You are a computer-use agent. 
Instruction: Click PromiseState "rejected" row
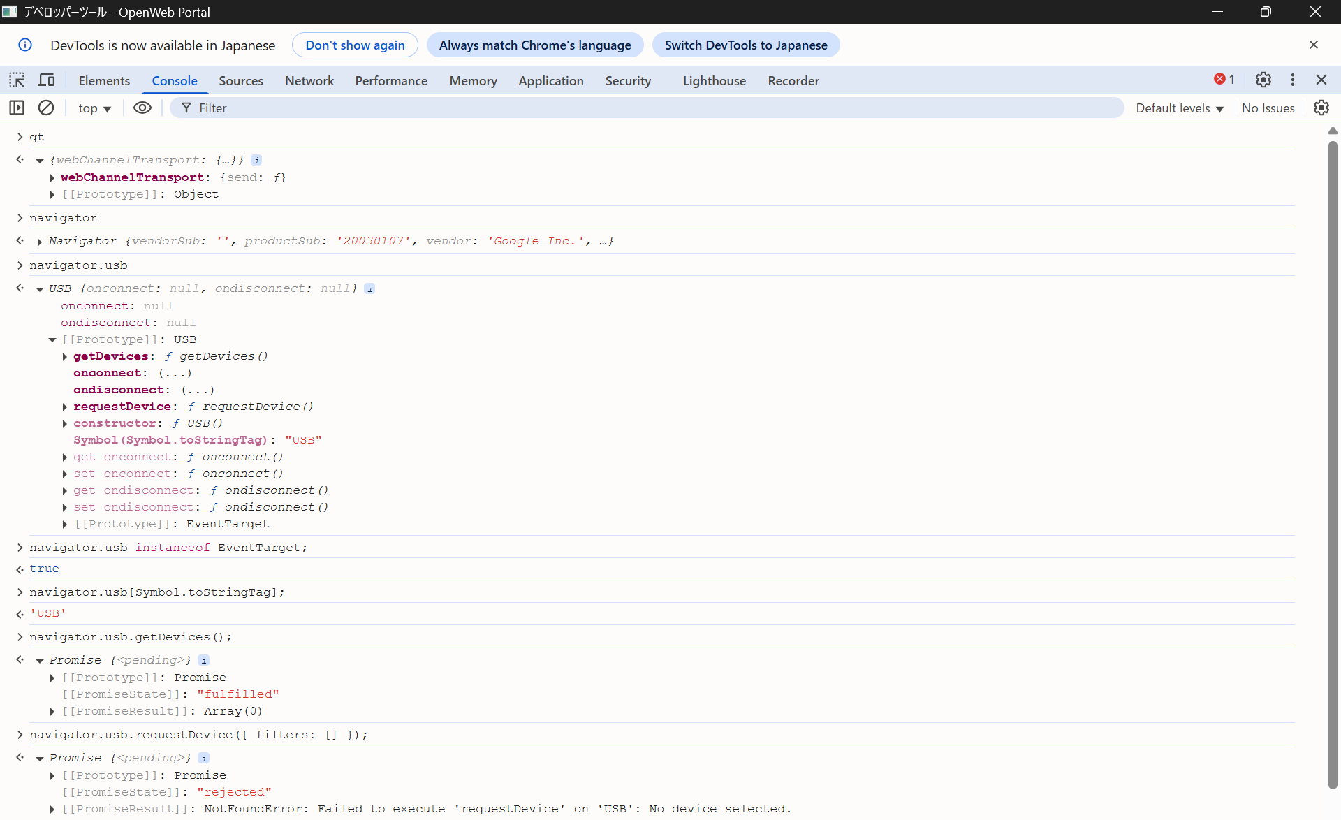[166, 792]
